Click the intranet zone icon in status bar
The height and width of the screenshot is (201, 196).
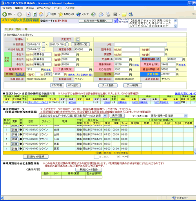pyautogui.click(x=174, y=198)
